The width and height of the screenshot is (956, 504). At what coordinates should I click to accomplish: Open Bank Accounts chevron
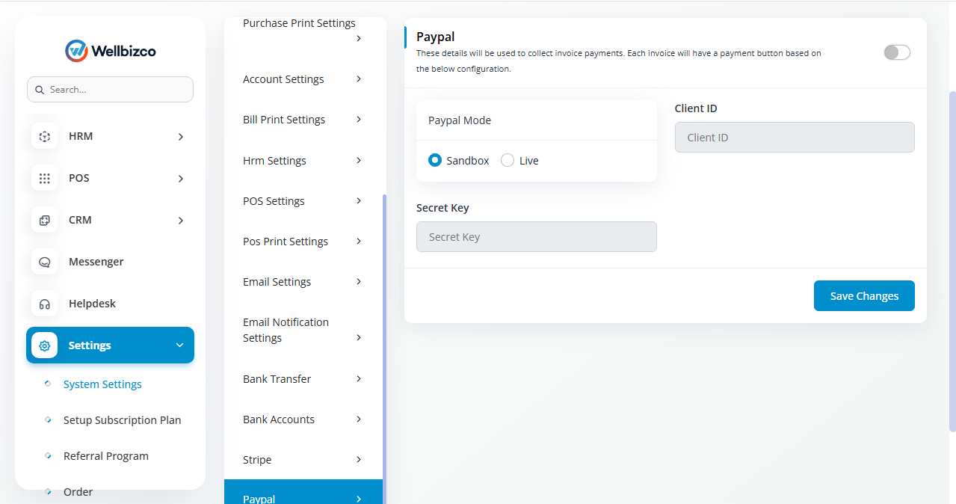click(359, 419)
